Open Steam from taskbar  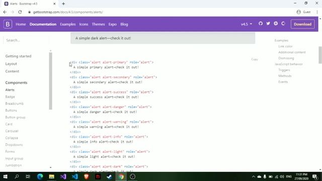tap(110, 176)
